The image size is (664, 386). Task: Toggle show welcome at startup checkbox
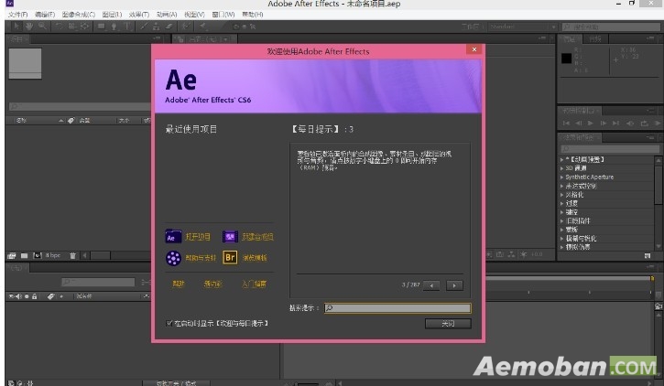click(169, 323)
